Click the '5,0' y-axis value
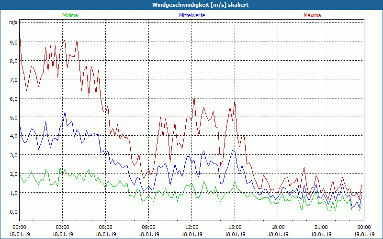The width and height of the screenshot is (383, 239). (14, 117)
